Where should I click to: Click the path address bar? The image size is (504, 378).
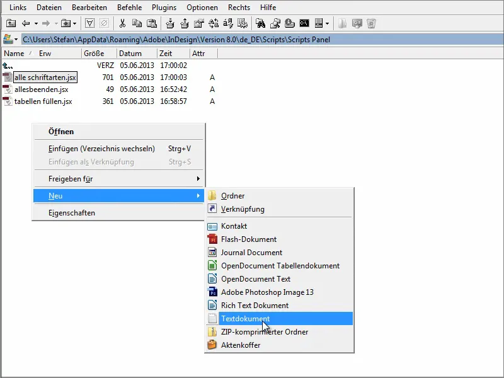coord(262,40)
